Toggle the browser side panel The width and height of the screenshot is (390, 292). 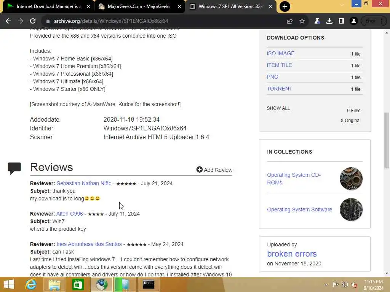[x=342, y=21]
